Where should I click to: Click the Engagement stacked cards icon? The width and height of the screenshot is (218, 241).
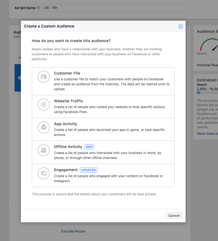pos(44,173)
